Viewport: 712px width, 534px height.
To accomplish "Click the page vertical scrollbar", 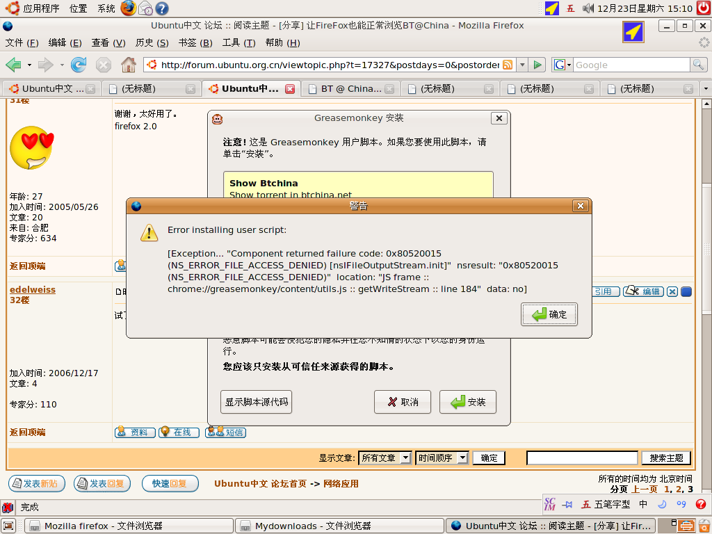I will point(706,248).
